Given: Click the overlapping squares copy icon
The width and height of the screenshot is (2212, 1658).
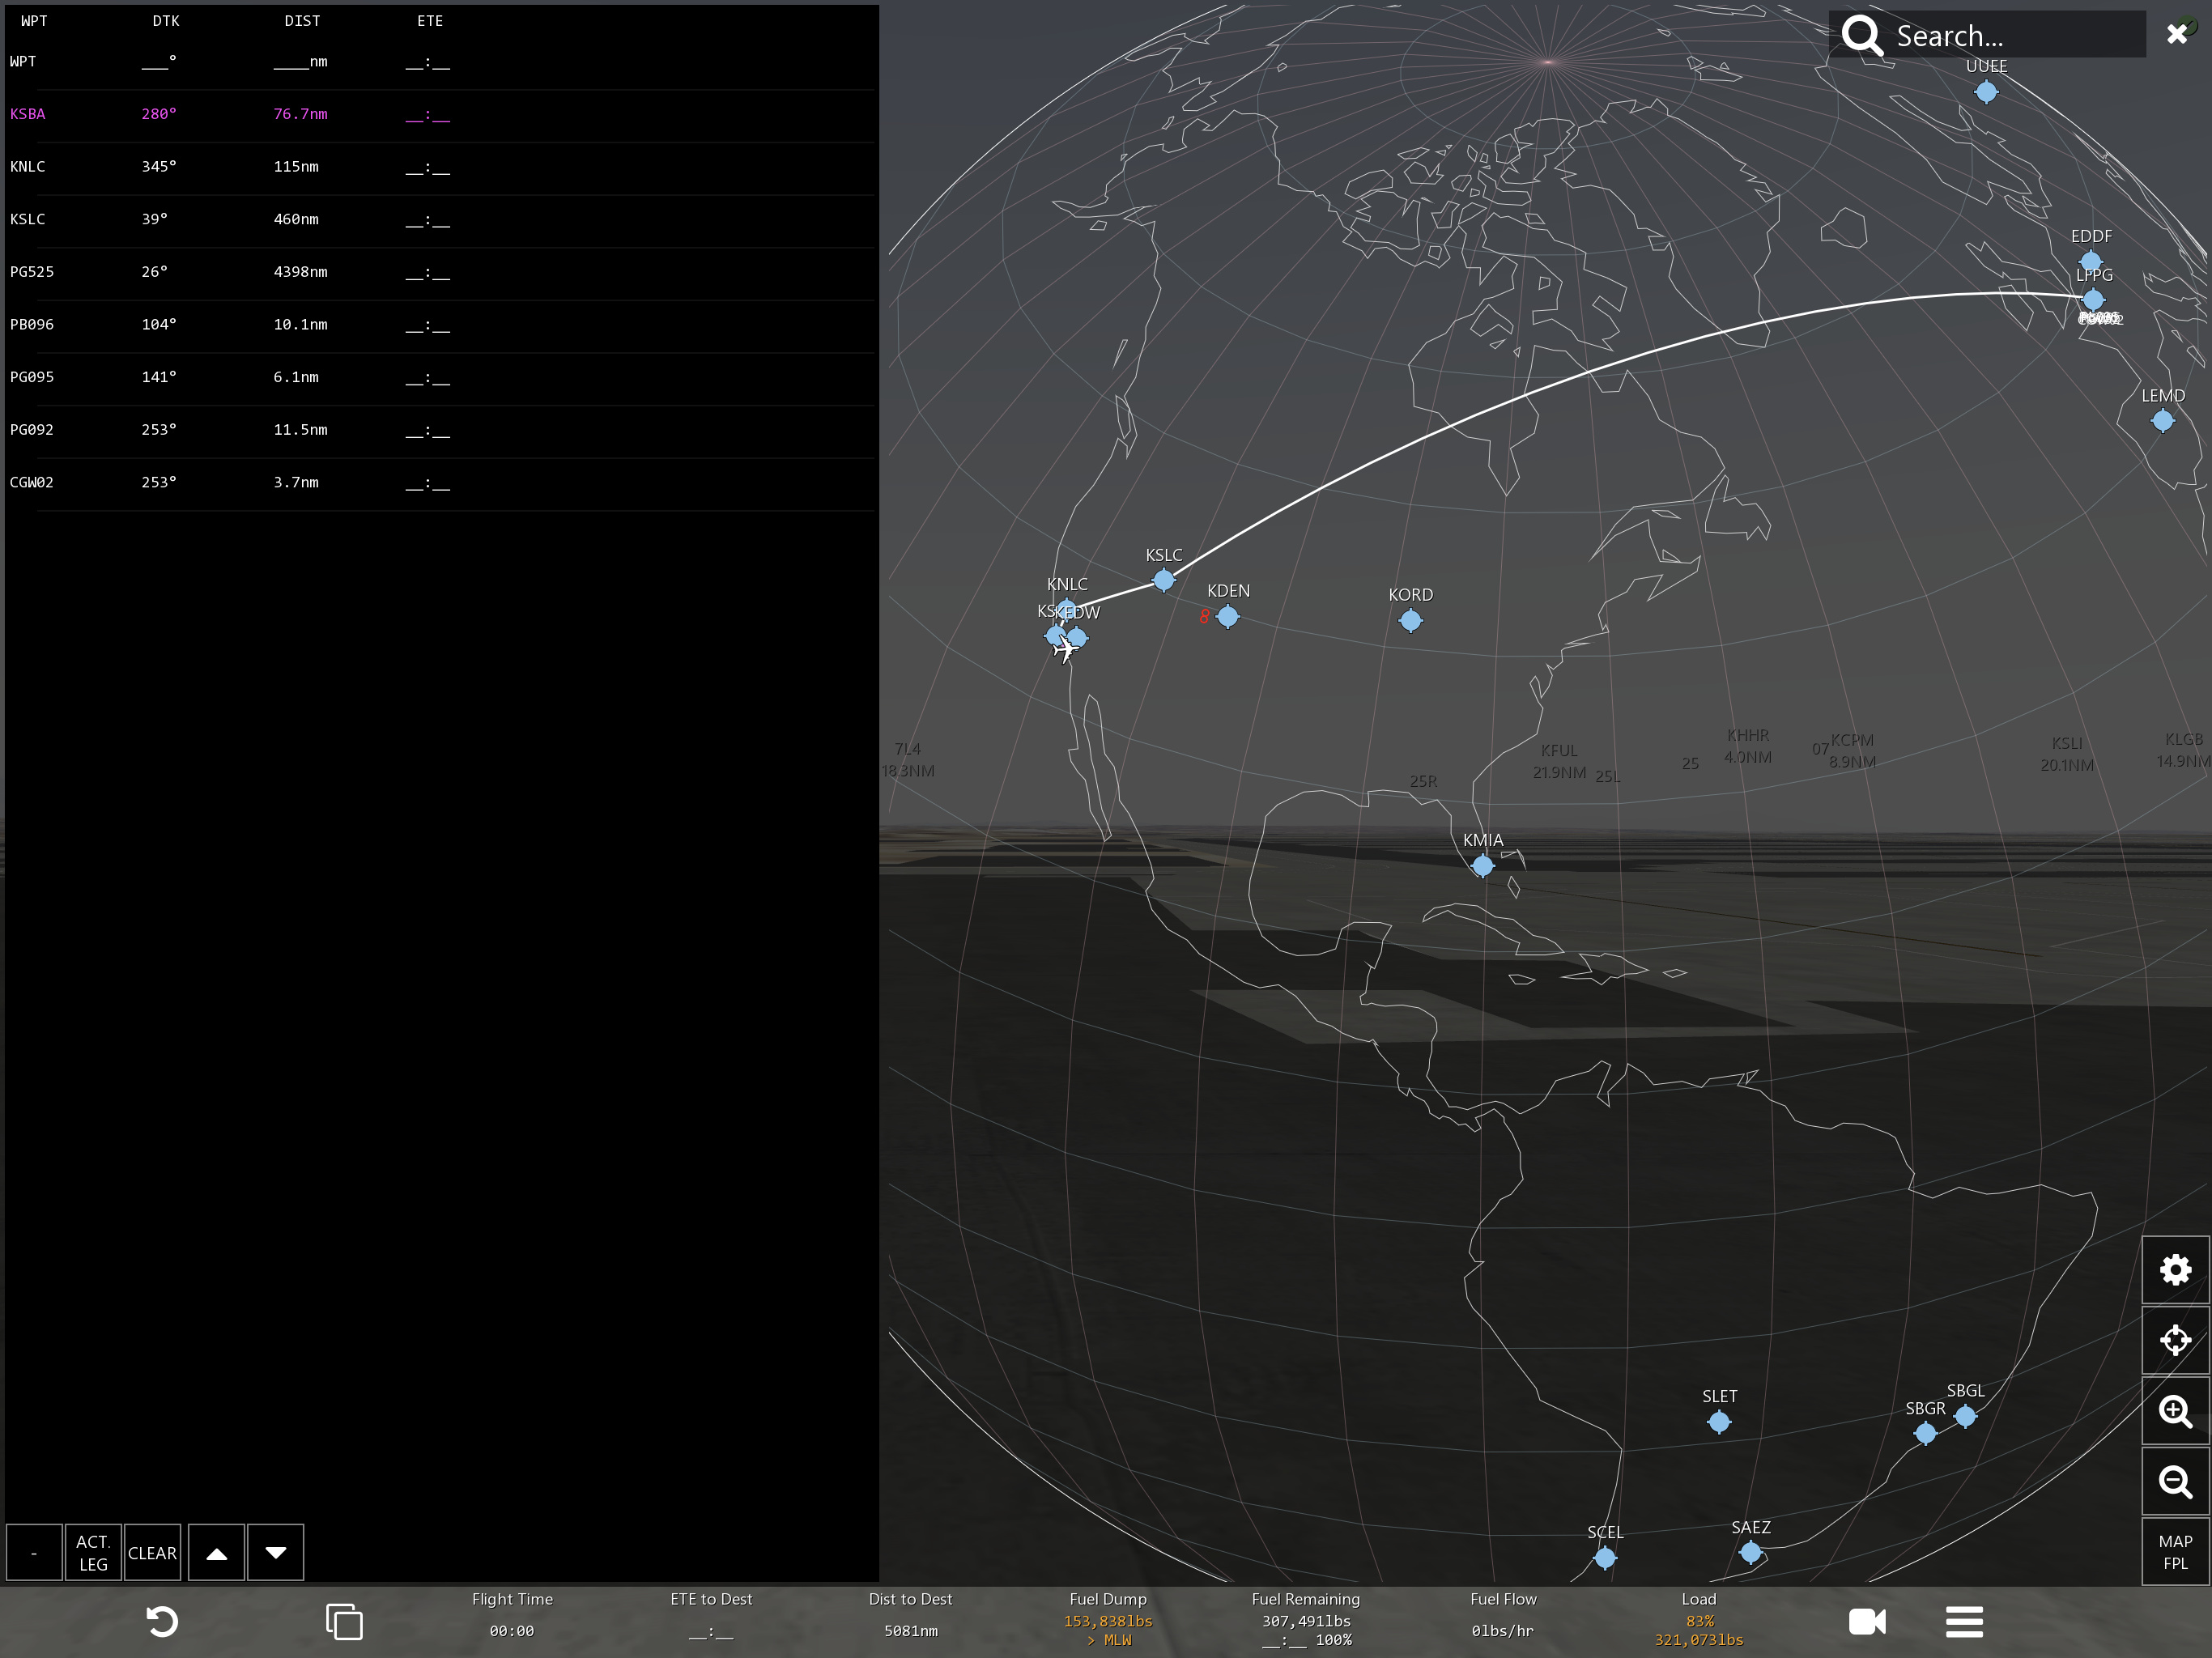Looking at the screenshot, I should (x=344, y=1621).
